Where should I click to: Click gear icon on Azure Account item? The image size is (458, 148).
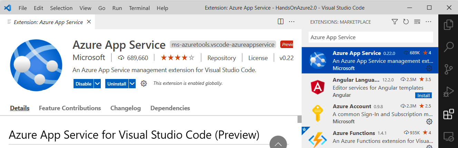429,122
